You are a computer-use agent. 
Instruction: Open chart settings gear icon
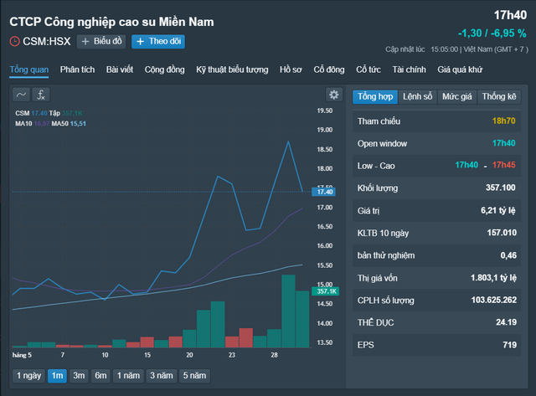pyautogui.click(x=333, y=95)
